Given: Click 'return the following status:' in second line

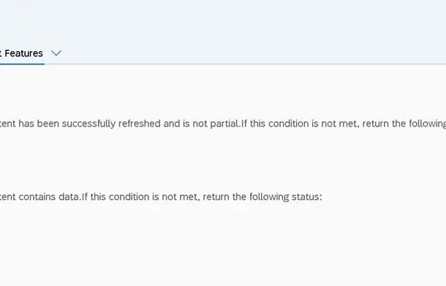Looking at the screenshot, I should (262, 197).
